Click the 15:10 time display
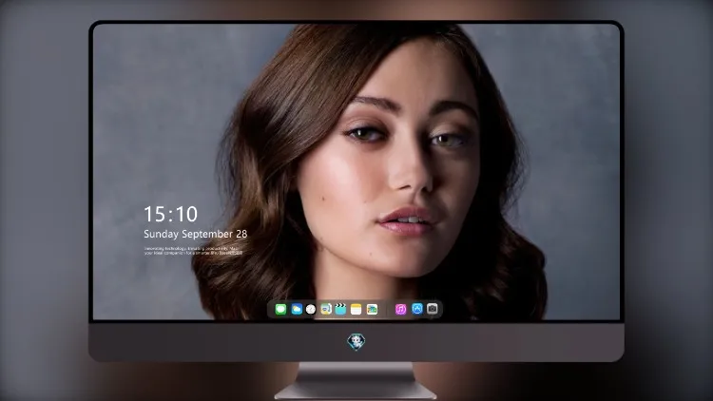The height and width of the screenshot is (401, 713). click(x=170, y=214)
